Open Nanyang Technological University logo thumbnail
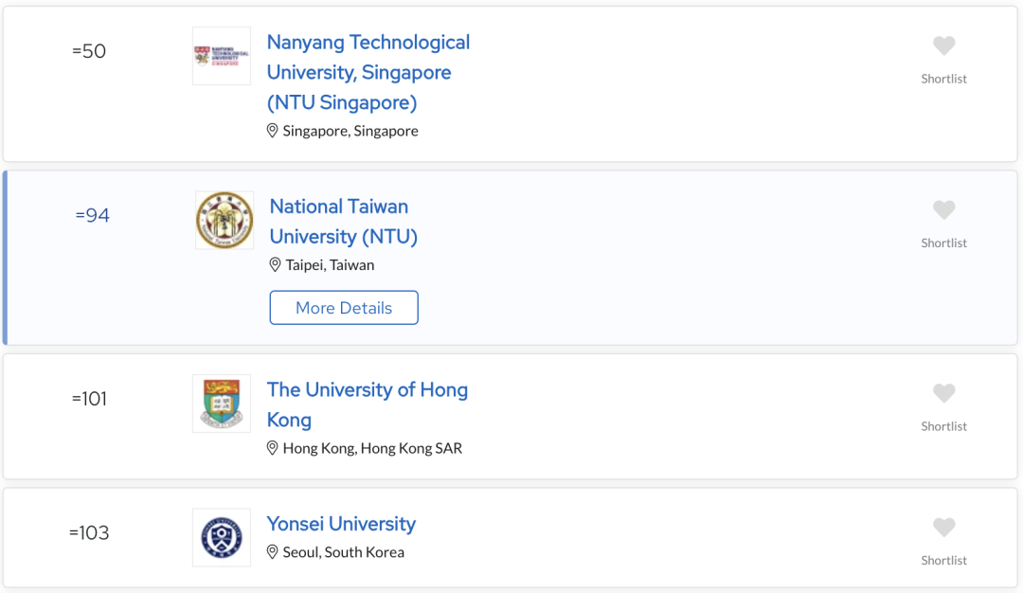1023x593 pixels. point(221,56)
